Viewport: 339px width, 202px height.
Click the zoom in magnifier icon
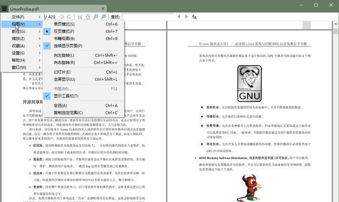pyautogui.click(x=104, y=17)
